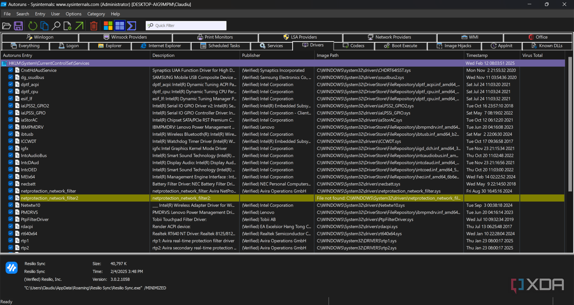
Task: Open the Options menu
Action: (x=74, y=14)
